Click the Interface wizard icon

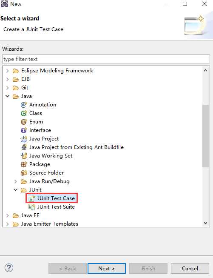pyautogui.click(x=24, y=130)
